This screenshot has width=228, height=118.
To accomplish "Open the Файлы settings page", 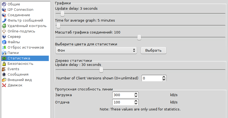I will point(25,42).
